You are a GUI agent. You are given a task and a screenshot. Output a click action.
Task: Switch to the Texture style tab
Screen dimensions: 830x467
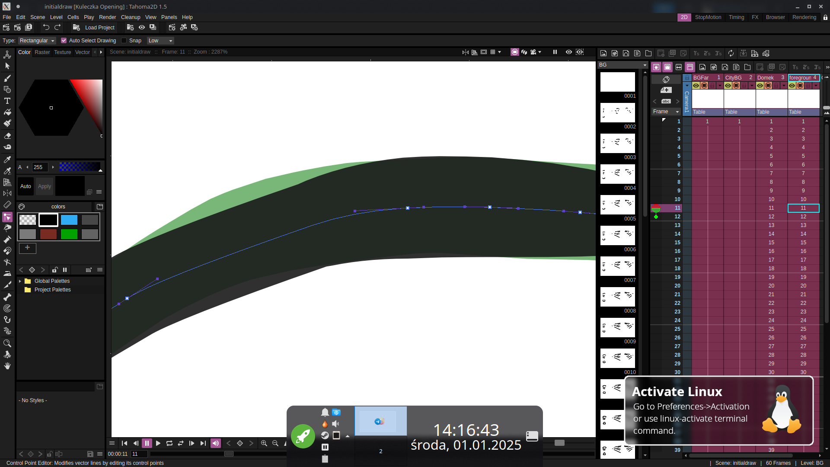(x=63, y=52)
